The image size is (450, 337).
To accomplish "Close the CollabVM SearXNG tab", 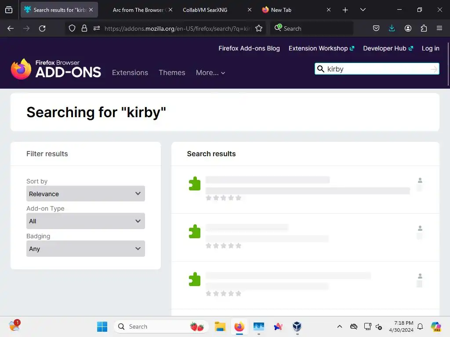I will point(250,10).
